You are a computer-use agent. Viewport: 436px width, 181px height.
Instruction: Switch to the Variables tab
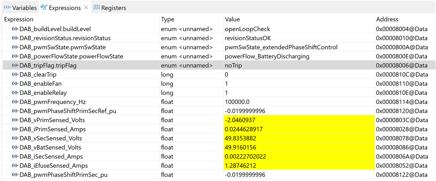tap(24, 8)
